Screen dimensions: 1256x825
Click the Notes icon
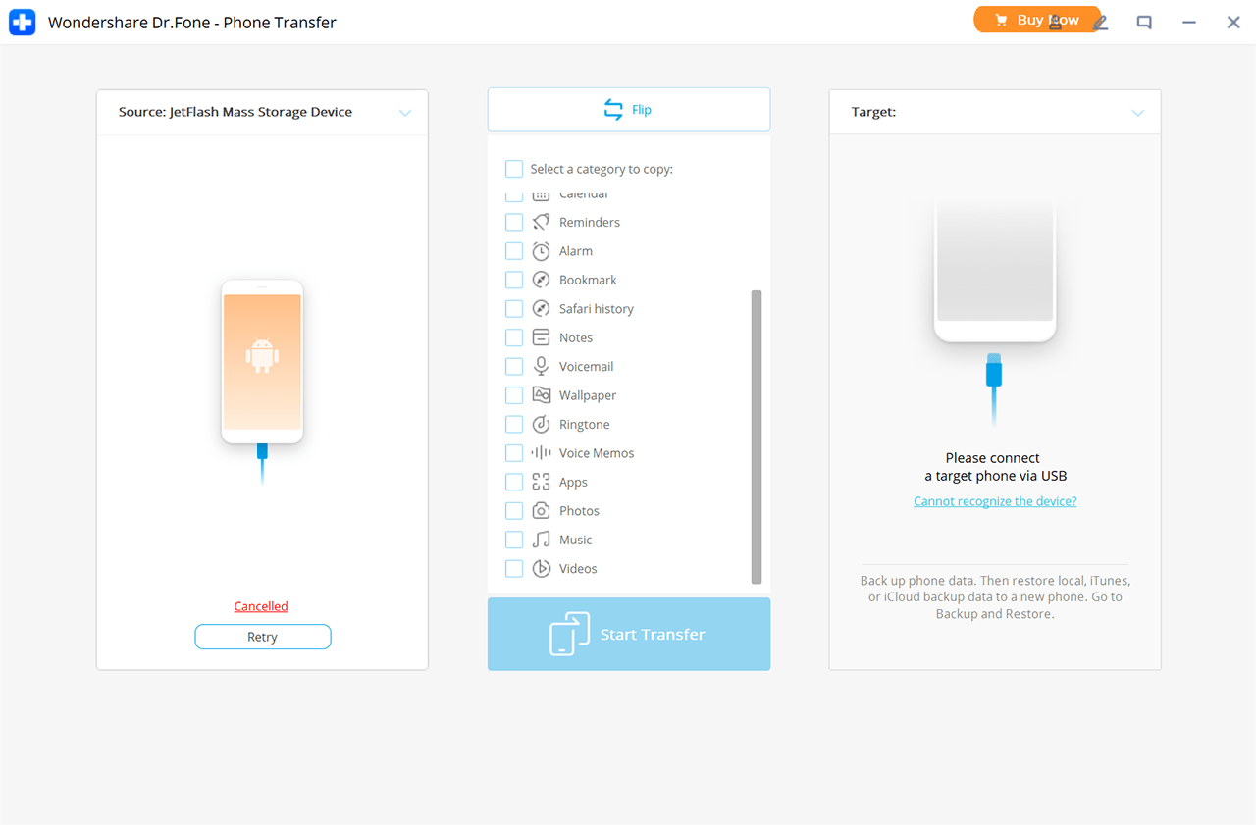541,337
